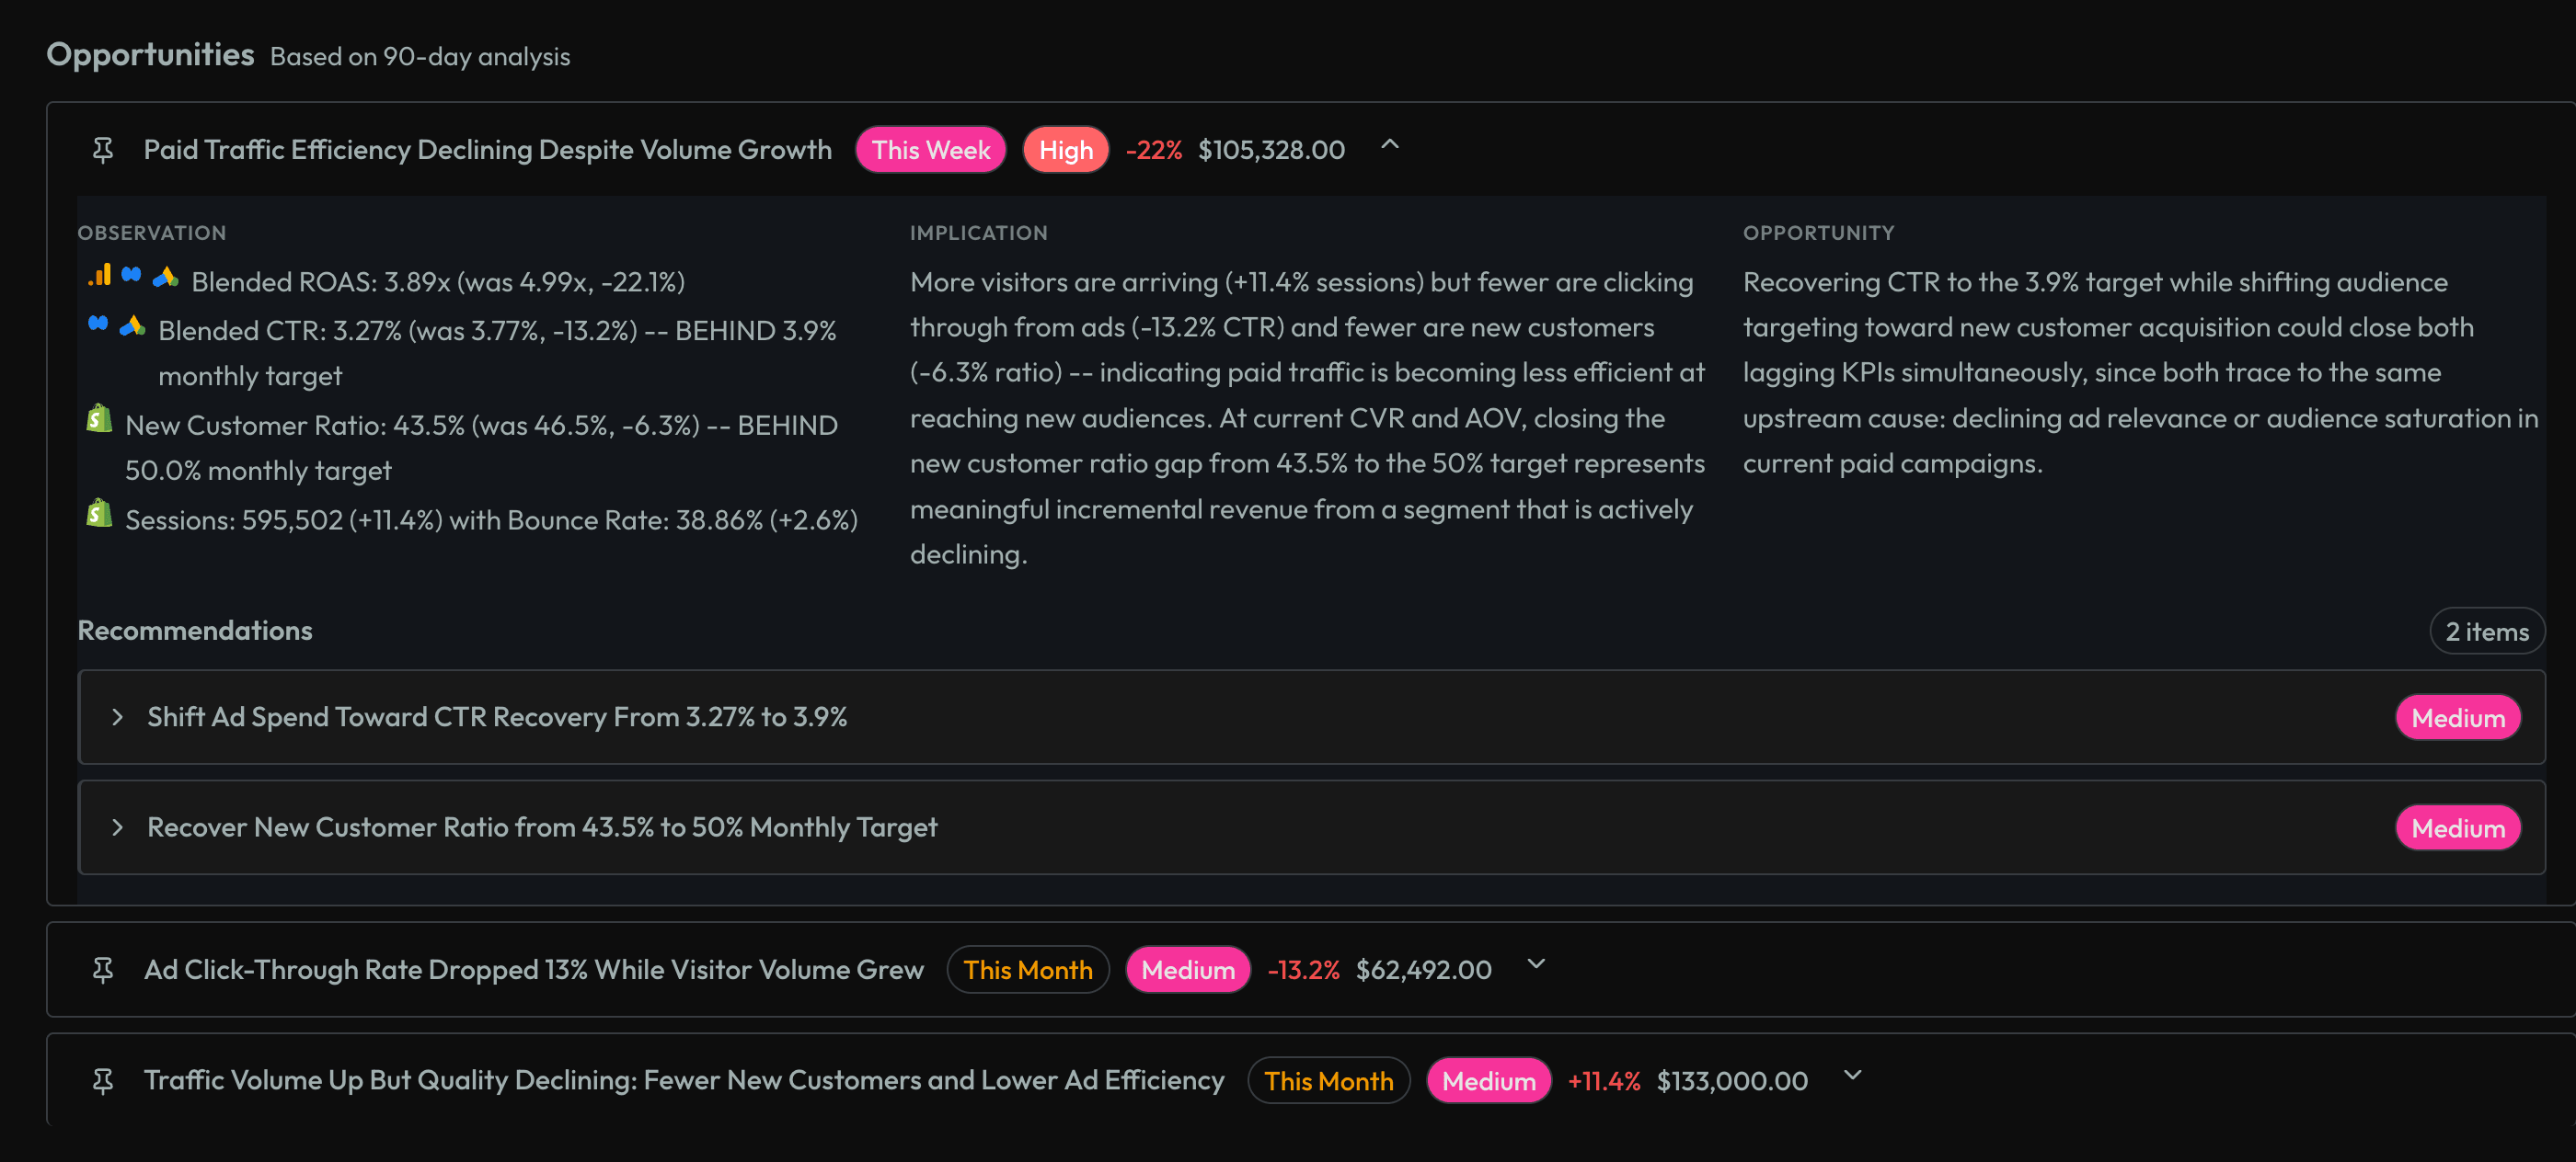Expand the Ad Click-Through Rate Dropped card
Image resolution: width=2576 pixels, height=1162 pixels.
coord(1536,965)
